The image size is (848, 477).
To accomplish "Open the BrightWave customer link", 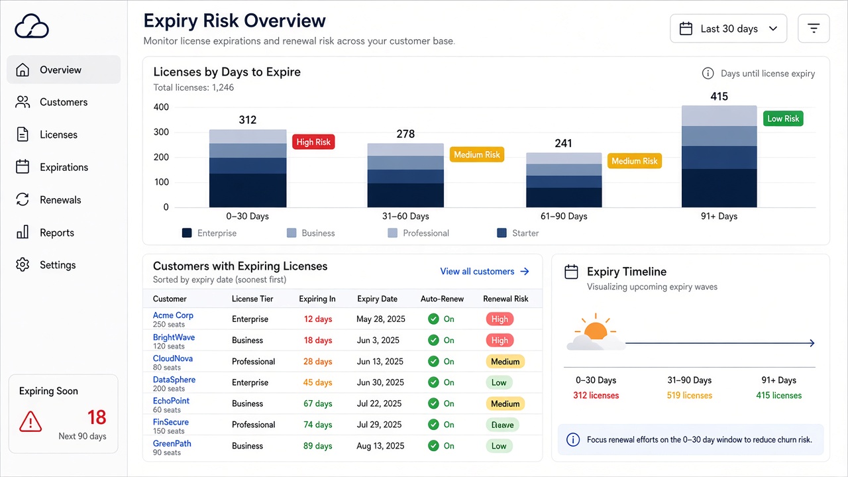I will tap(174, 337).
